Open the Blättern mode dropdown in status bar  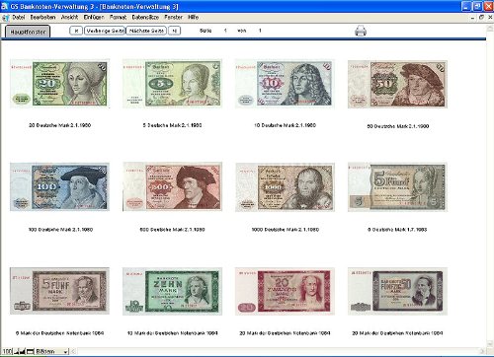51,351
